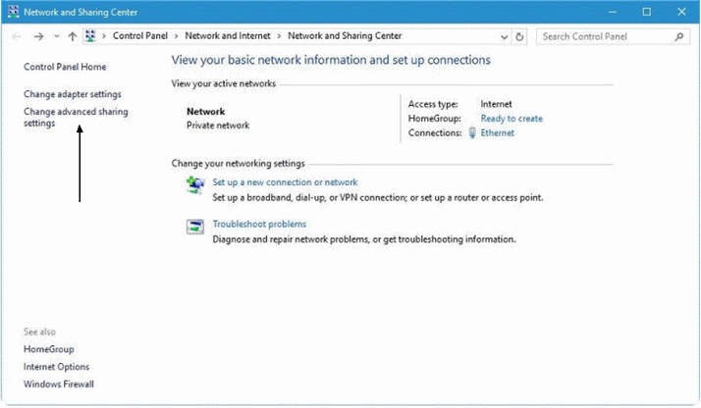Viewport: 701px width, 408px height.
Task: Click the bold Network name text
Action: point(205,111)
